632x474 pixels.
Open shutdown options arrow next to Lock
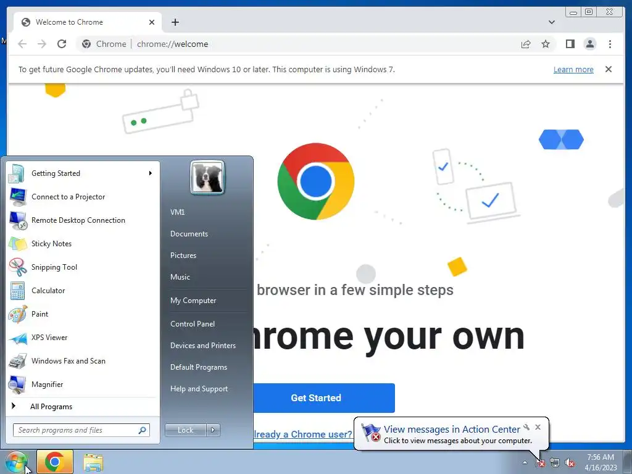213,430
